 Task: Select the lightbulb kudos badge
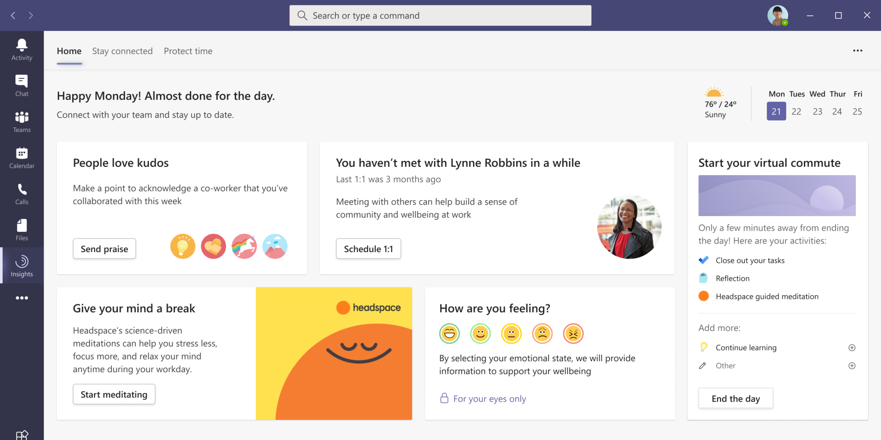point(182,246)
